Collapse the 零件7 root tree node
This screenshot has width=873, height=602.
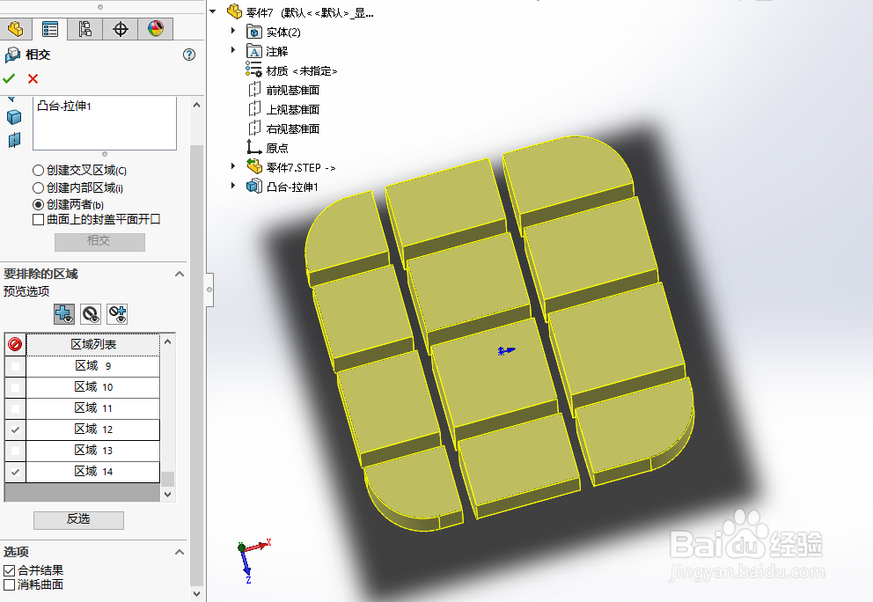pyautogui.click(x=212, y=11)
